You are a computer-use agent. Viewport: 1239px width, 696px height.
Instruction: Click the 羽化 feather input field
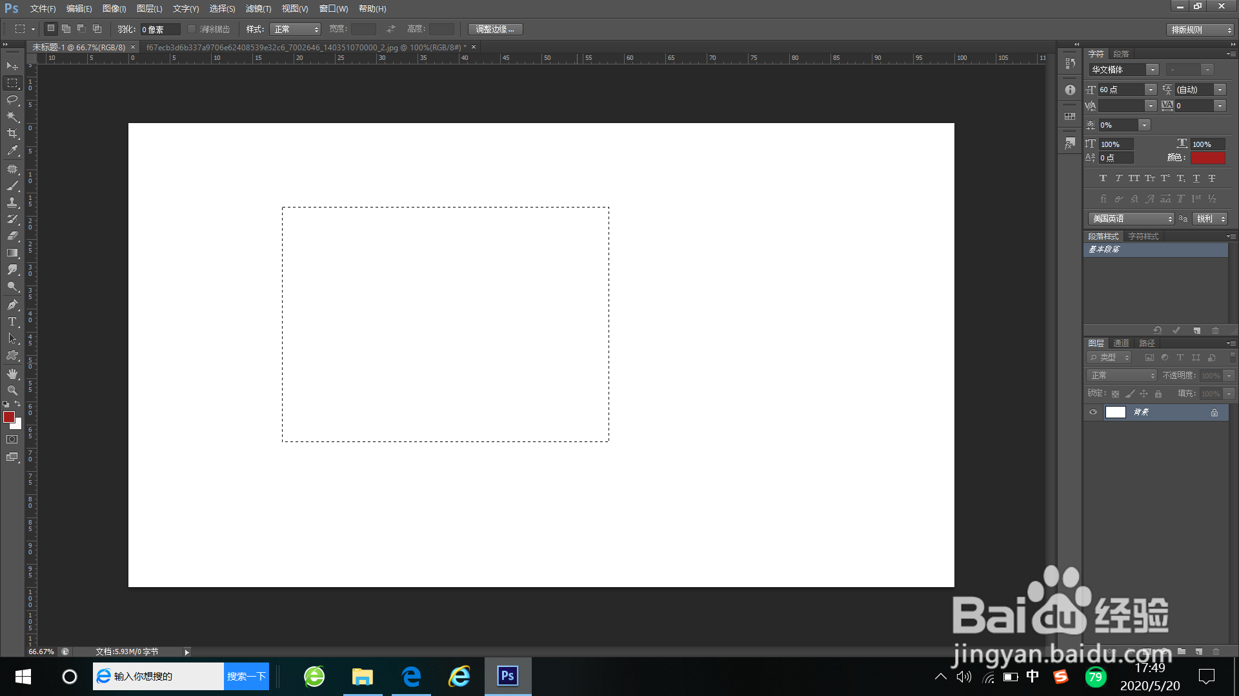click(159, 29)
